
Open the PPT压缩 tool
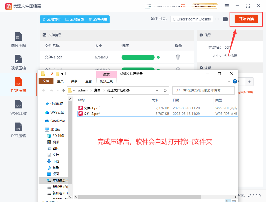18,130
